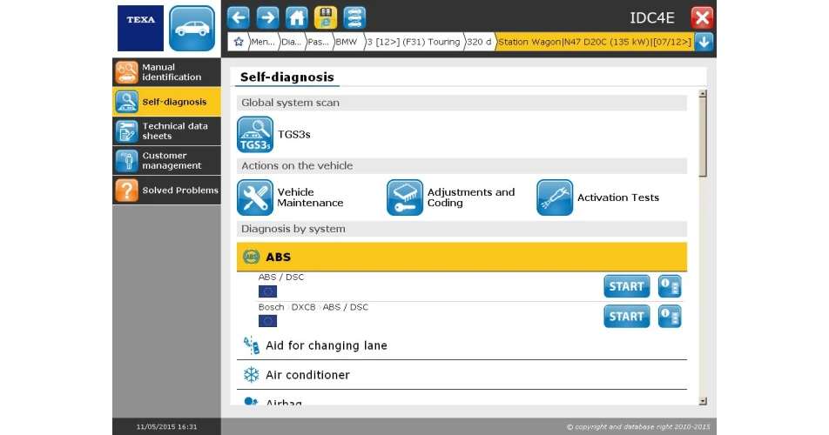
Task: Expand the Airbag system row
Action: point(462,400)
